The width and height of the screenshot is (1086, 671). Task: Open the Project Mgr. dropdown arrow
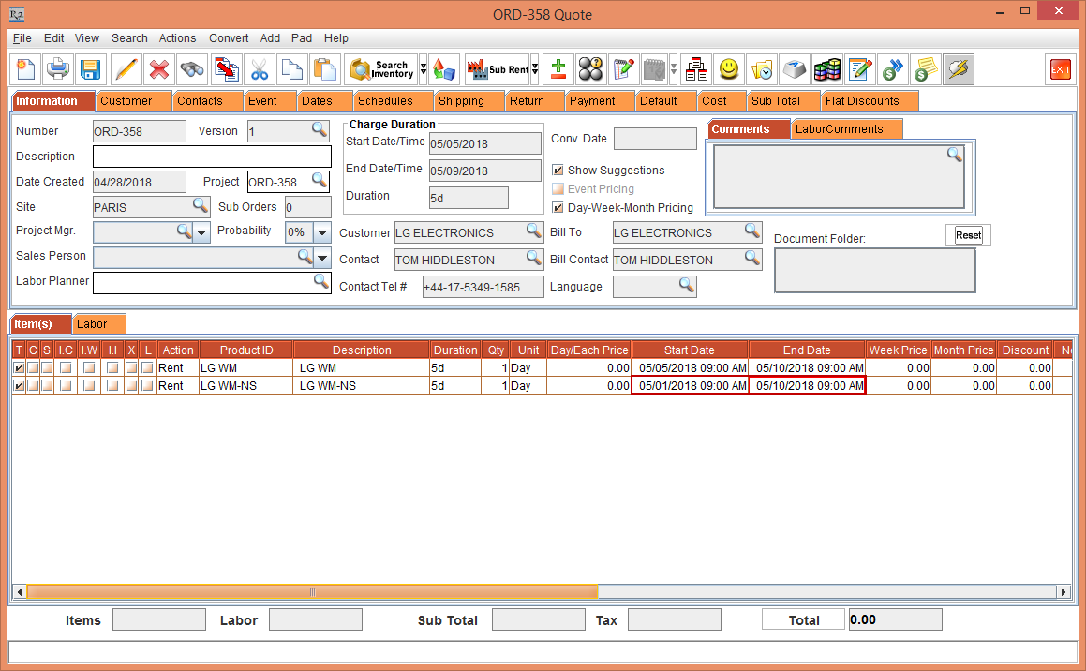pos(201,232)
